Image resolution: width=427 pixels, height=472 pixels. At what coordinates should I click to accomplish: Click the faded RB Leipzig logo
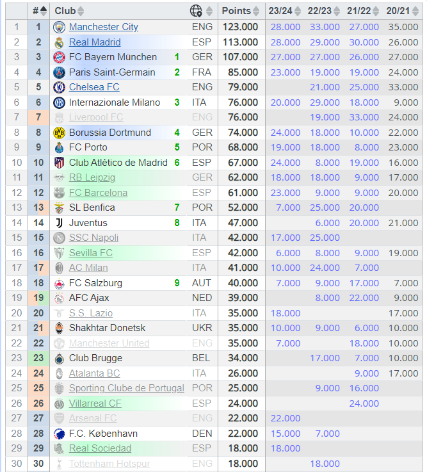pyautogui.click(x=59, y=177)
